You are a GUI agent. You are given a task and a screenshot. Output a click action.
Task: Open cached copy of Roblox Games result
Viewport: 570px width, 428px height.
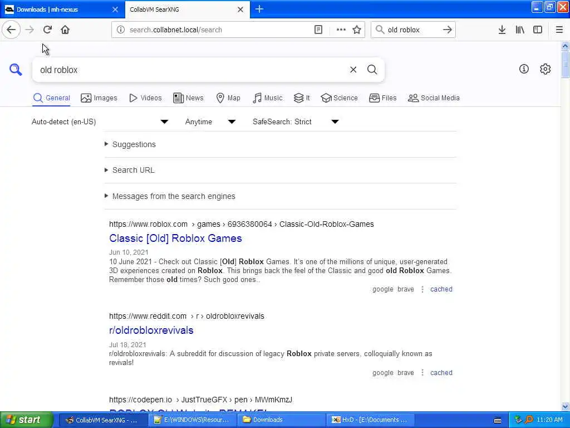click(x=441, y=289)
